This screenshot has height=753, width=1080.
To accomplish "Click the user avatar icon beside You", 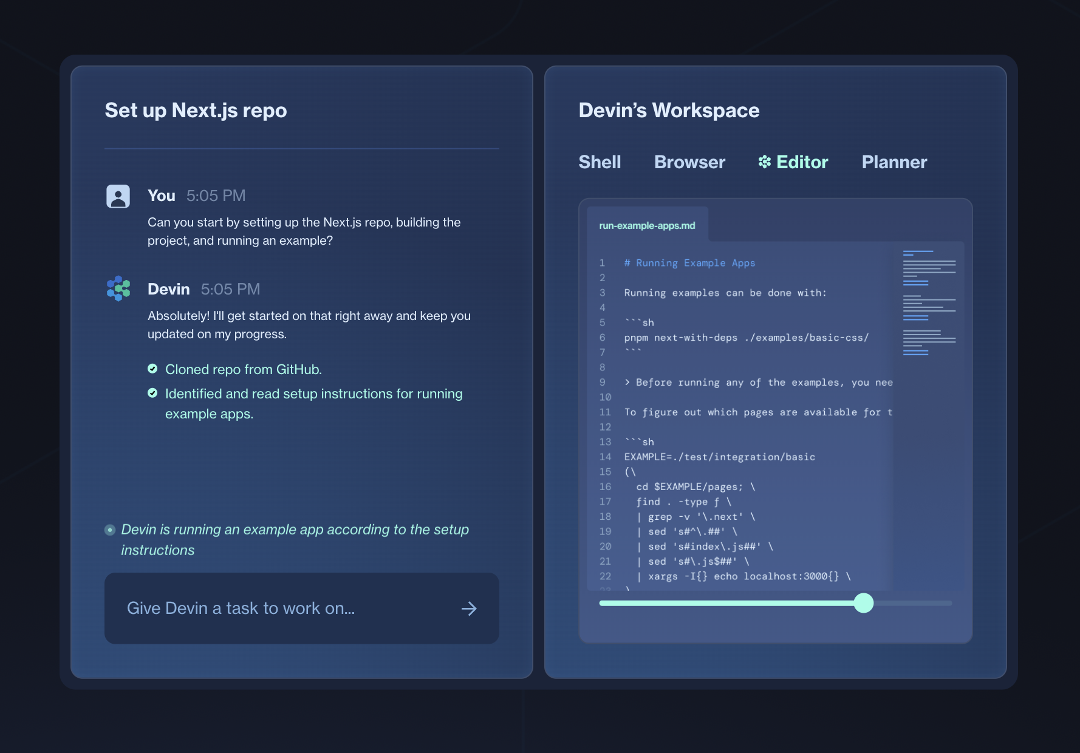I will (x=118, y=196).
